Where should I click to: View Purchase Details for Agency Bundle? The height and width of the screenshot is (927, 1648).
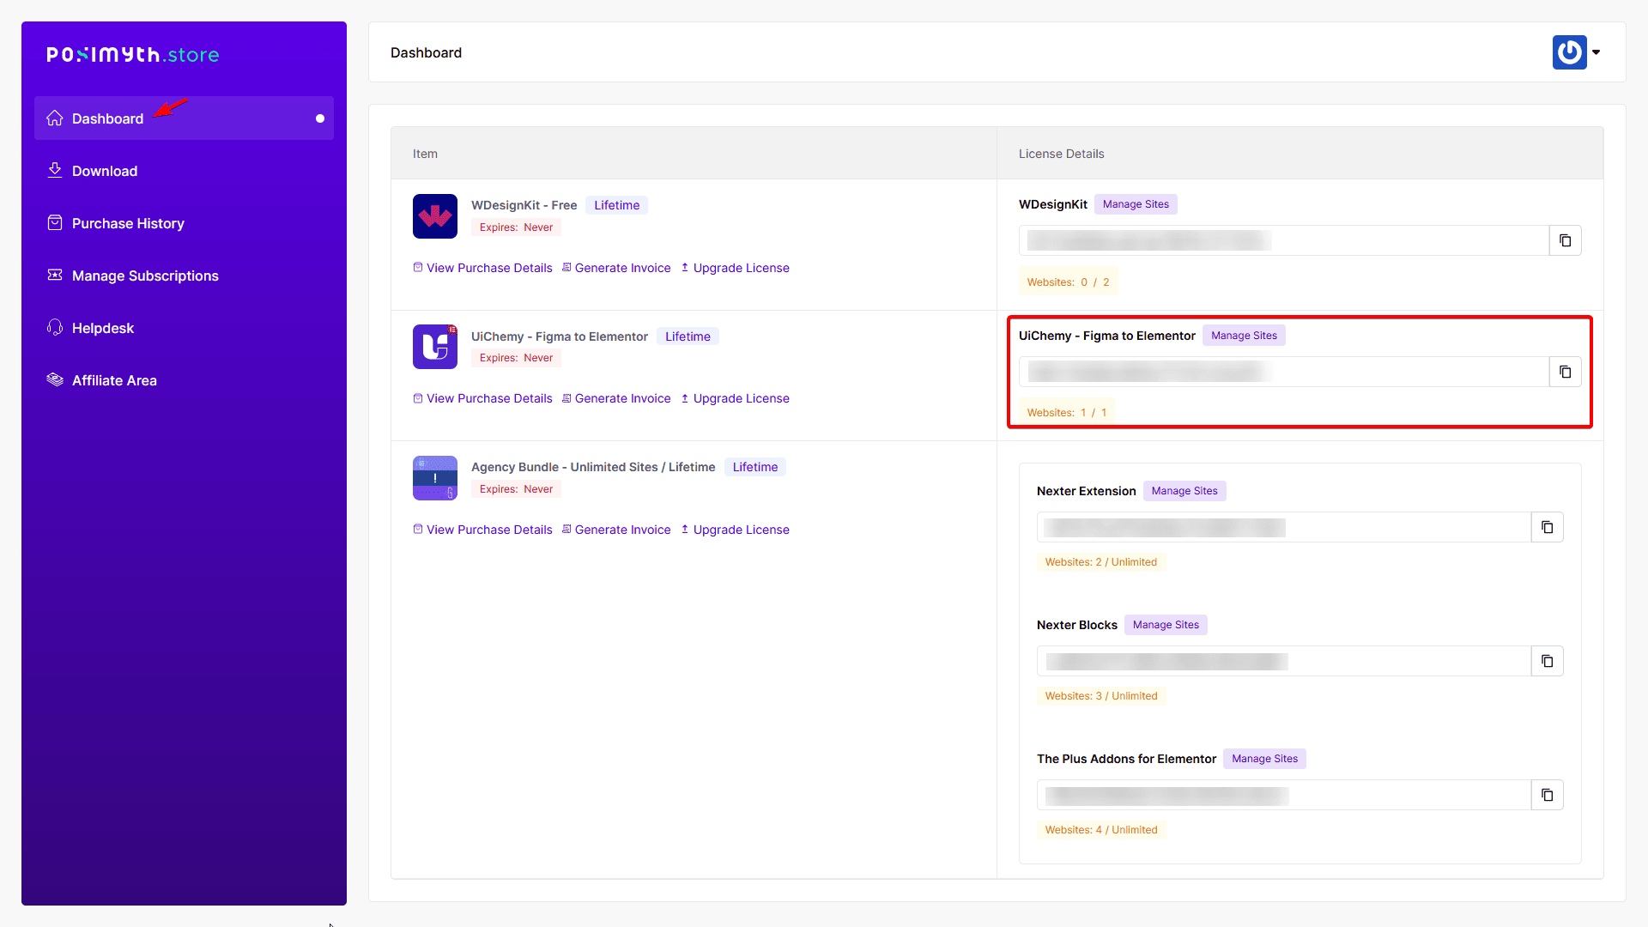(x=482, y=530)
